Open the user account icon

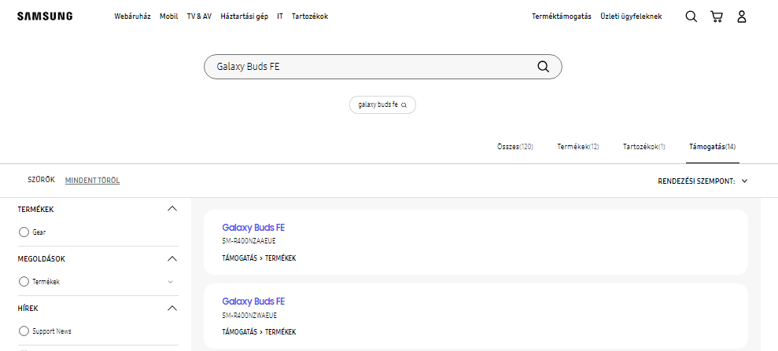[741, 16]
